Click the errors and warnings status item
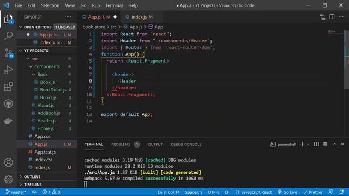349x196 pixels. [51, 192]
